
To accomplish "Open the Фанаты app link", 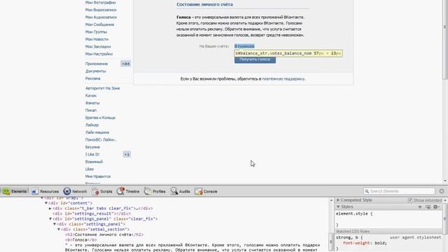I will [x=92, y=103].
